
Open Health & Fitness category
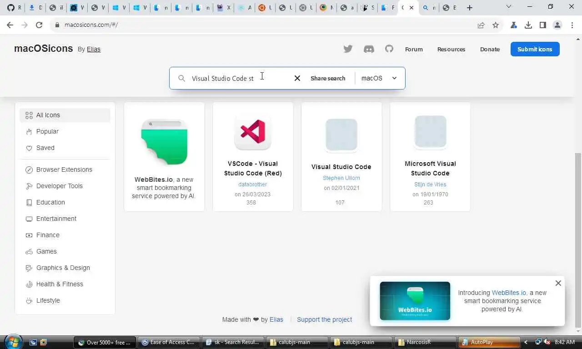tap(65, 284)
